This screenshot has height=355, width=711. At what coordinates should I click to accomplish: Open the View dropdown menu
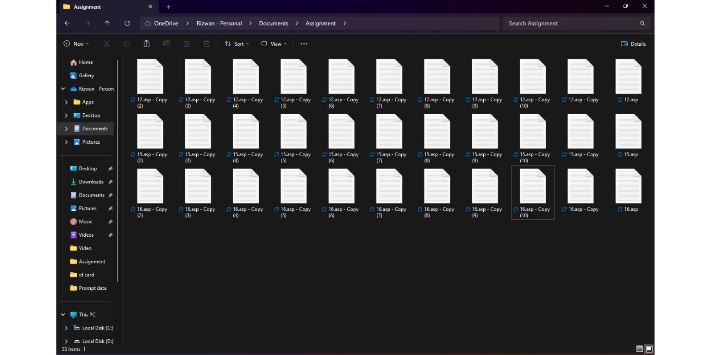click(x=274, y=44)
